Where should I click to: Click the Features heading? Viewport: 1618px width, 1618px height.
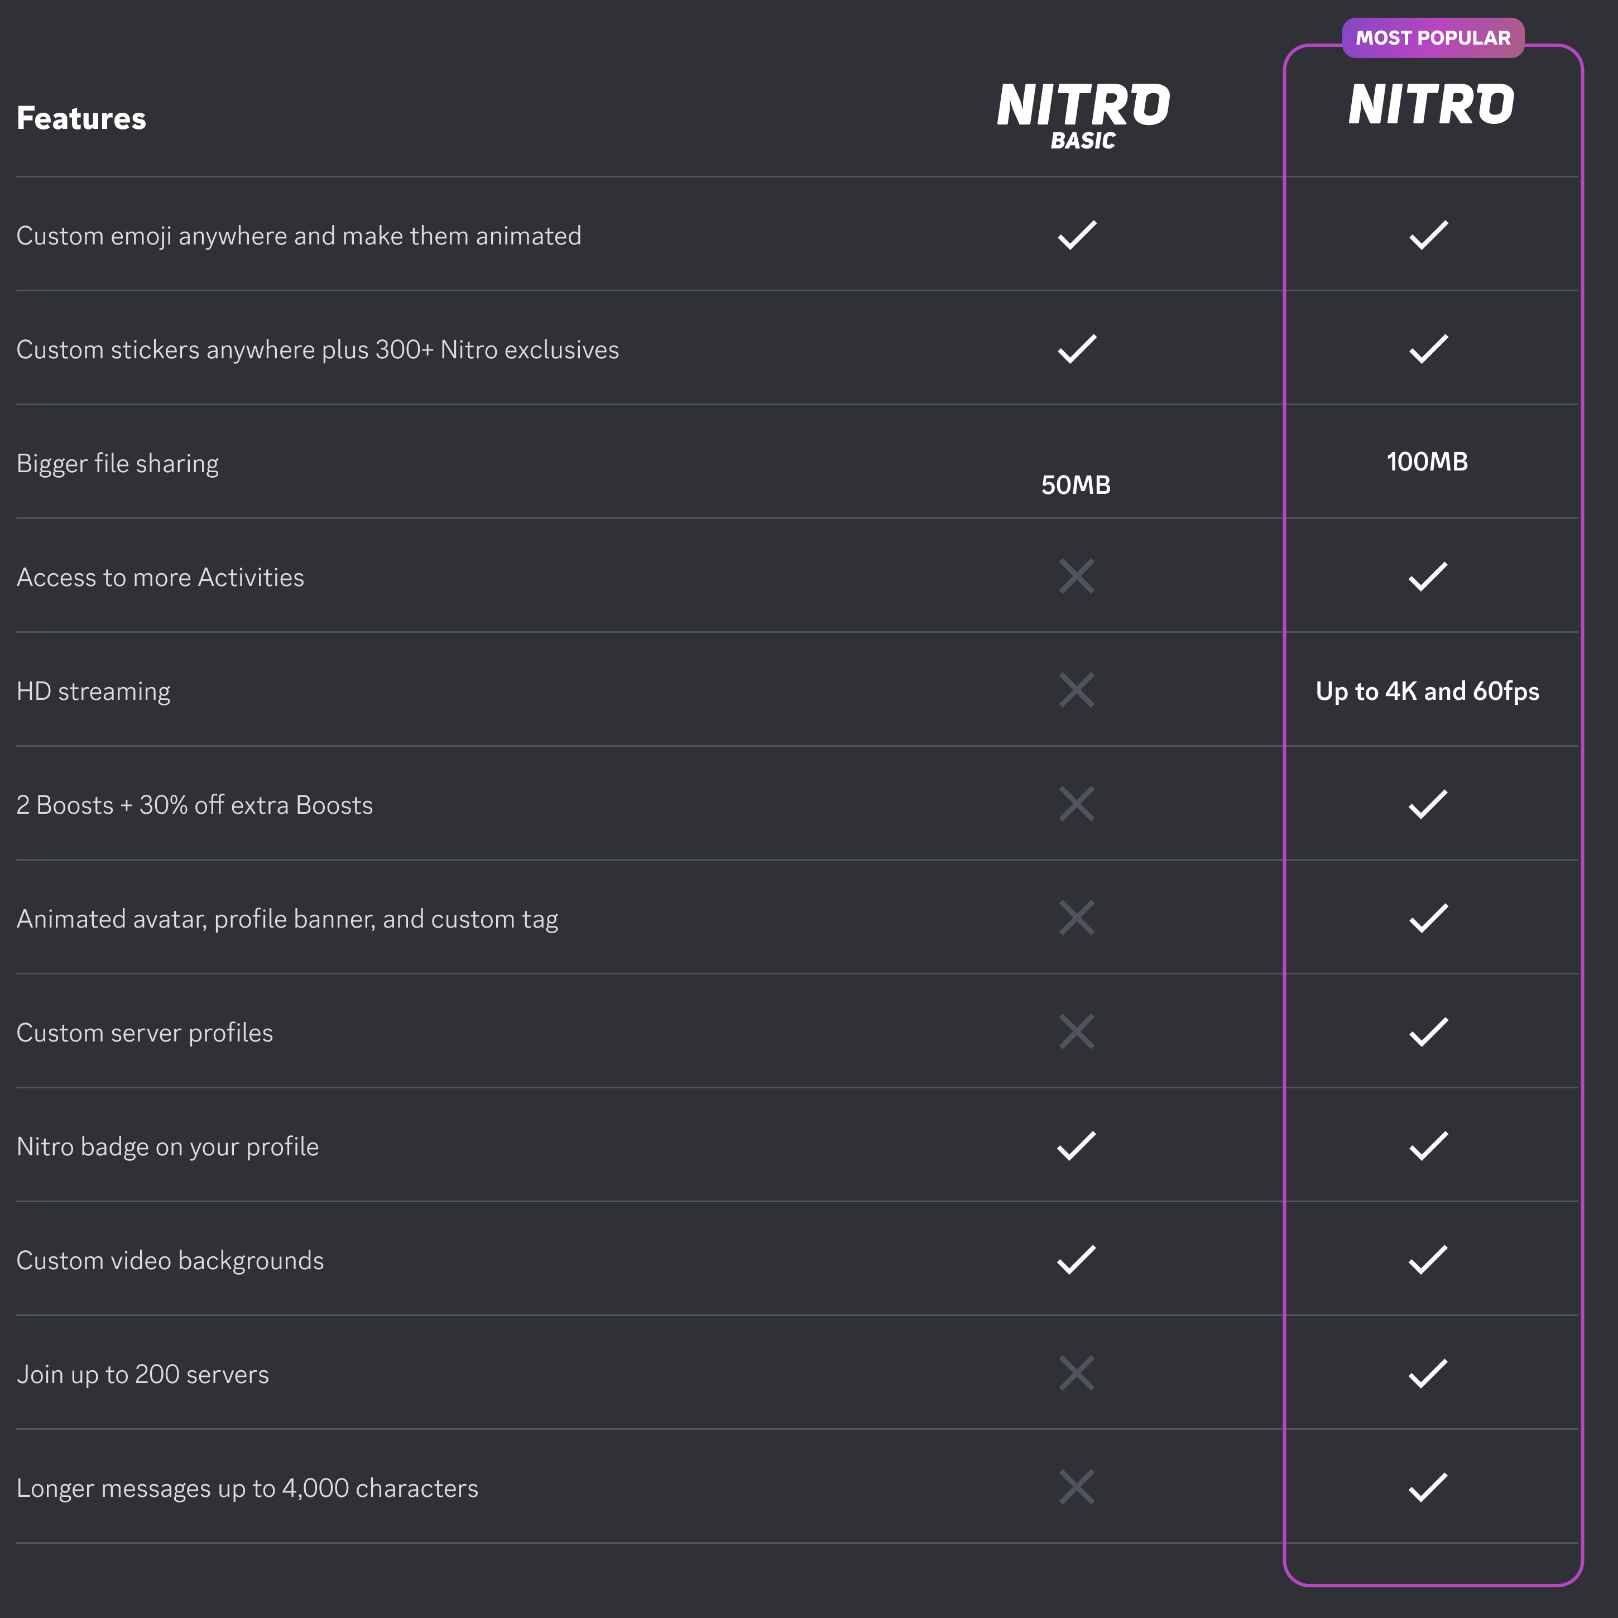coord(81,118)
